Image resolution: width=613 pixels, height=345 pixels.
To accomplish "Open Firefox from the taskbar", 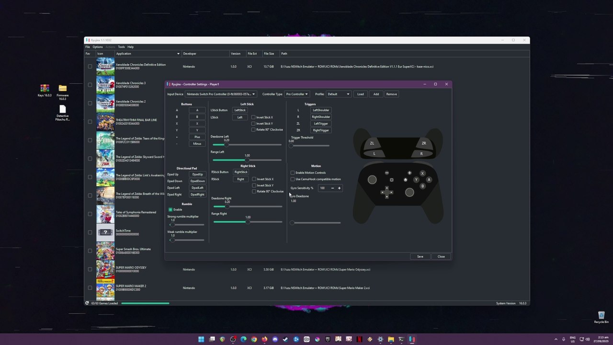I will coord(264,339).
